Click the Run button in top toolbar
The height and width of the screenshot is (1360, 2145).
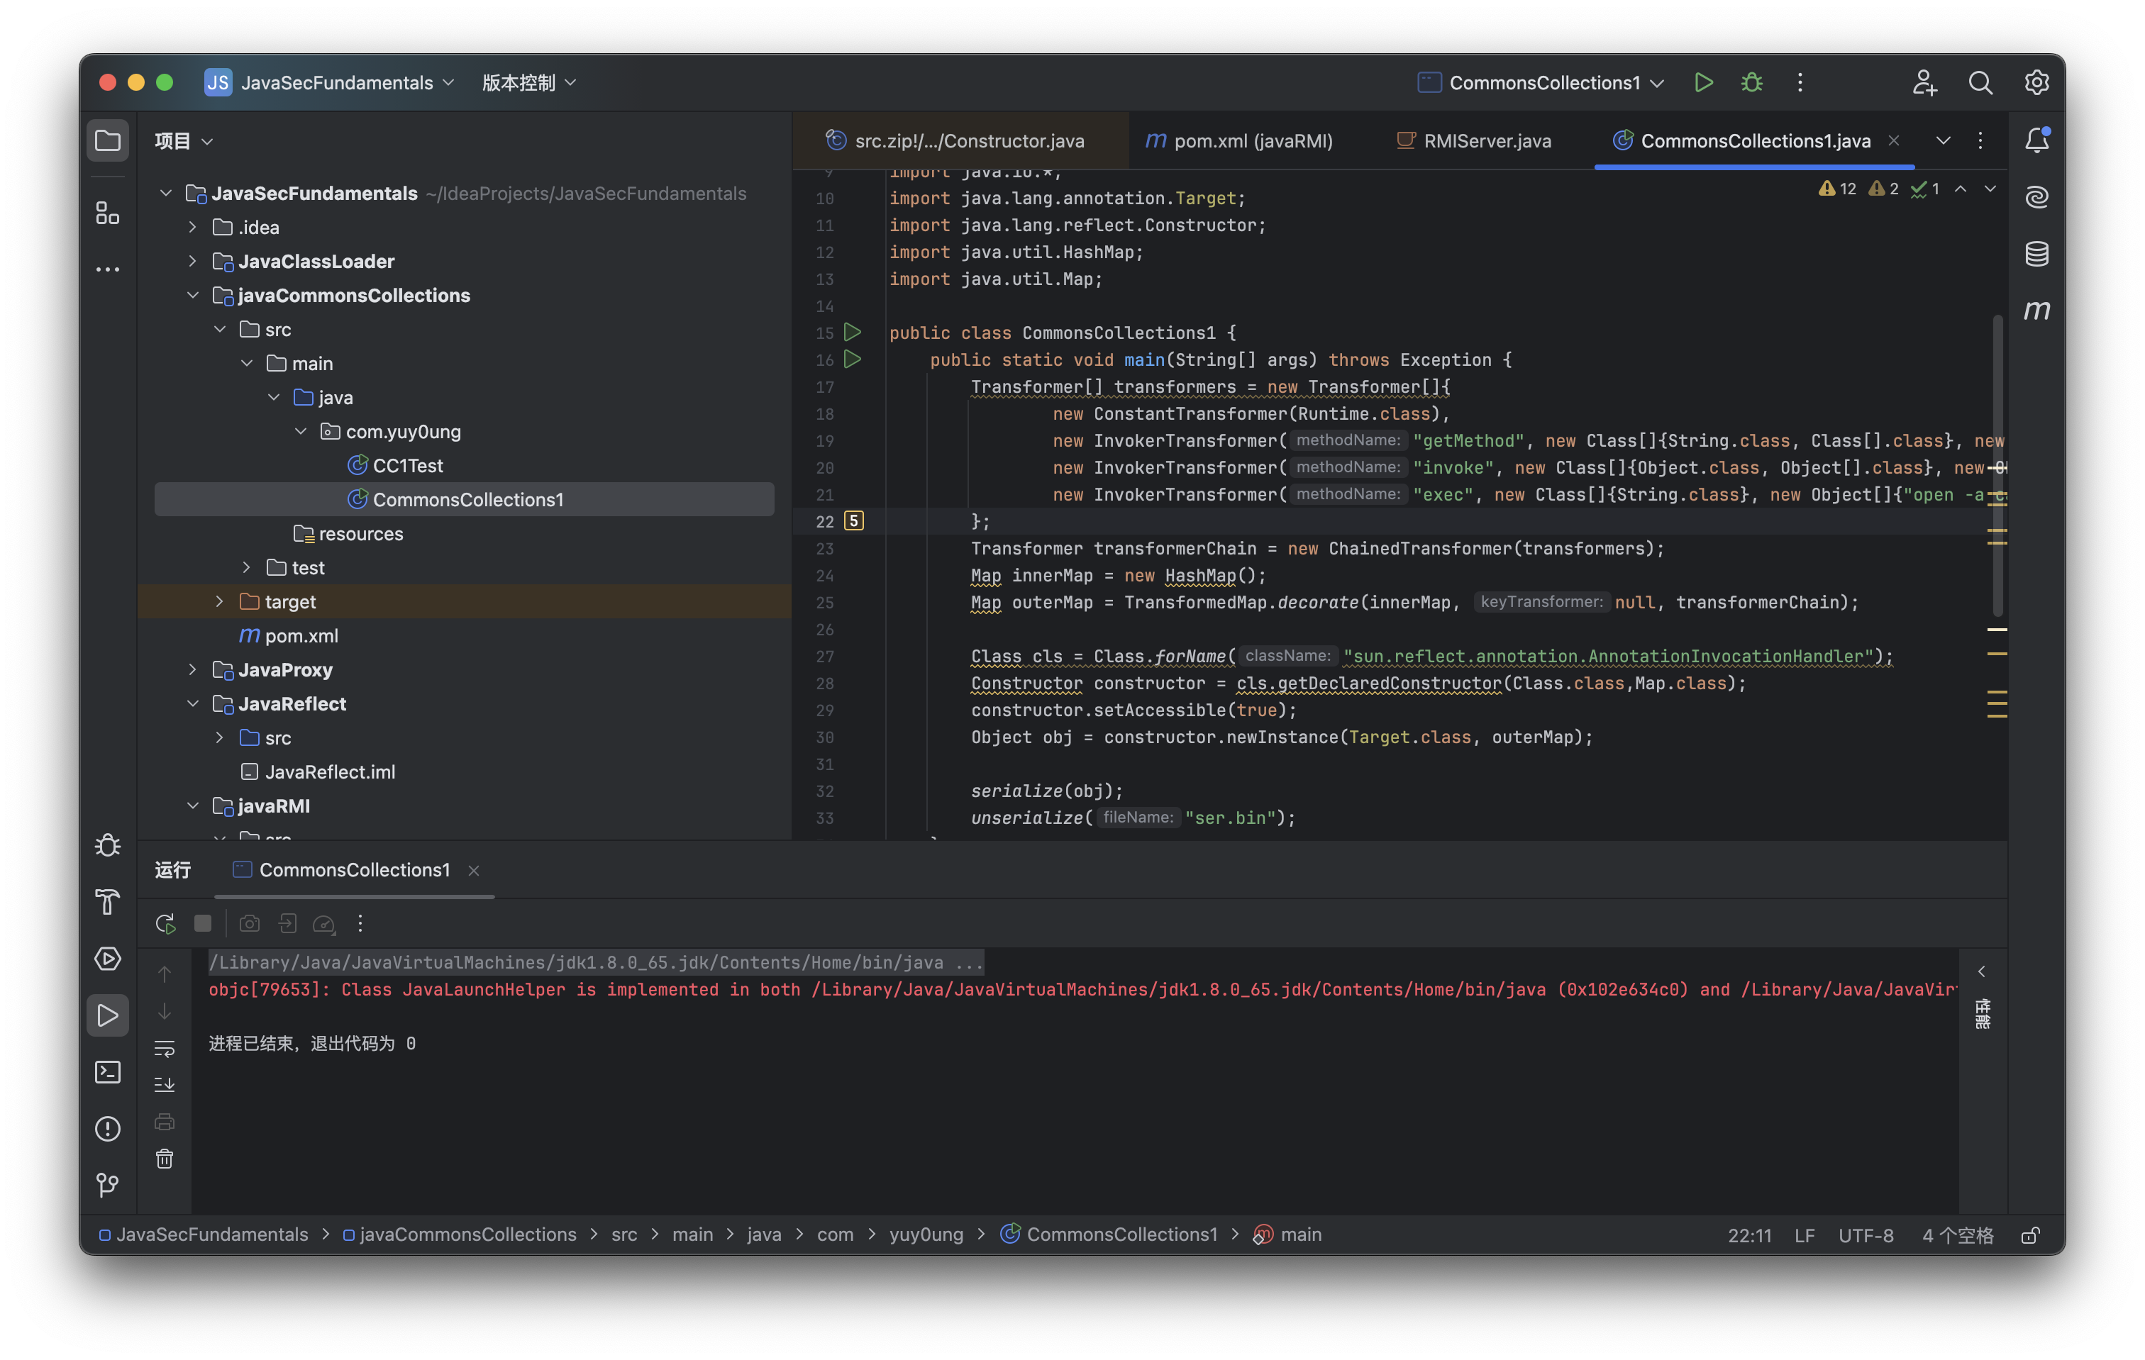tap(1703, 83)
